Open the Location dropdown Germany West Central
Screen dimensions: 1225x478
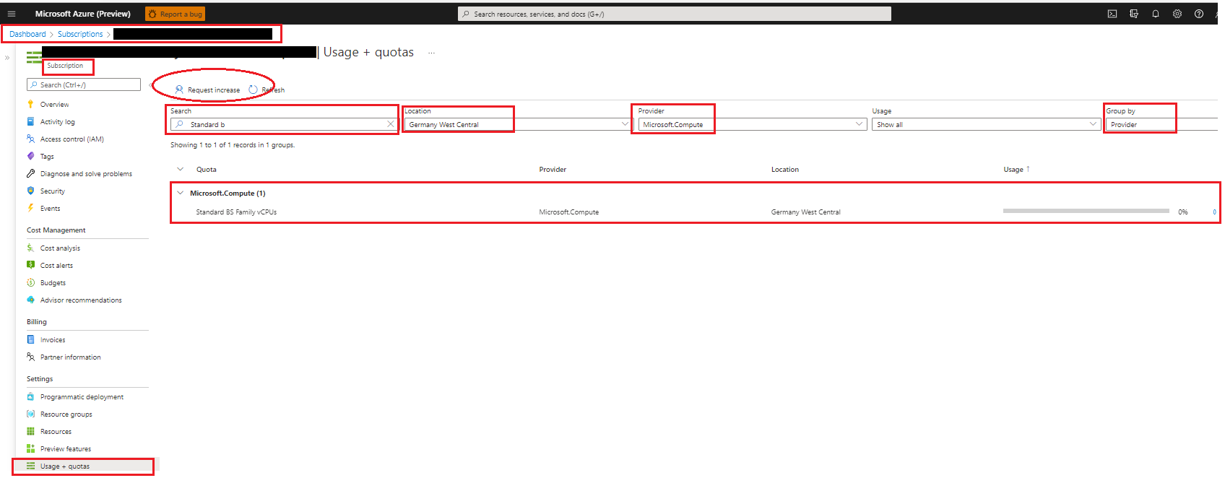518,124
